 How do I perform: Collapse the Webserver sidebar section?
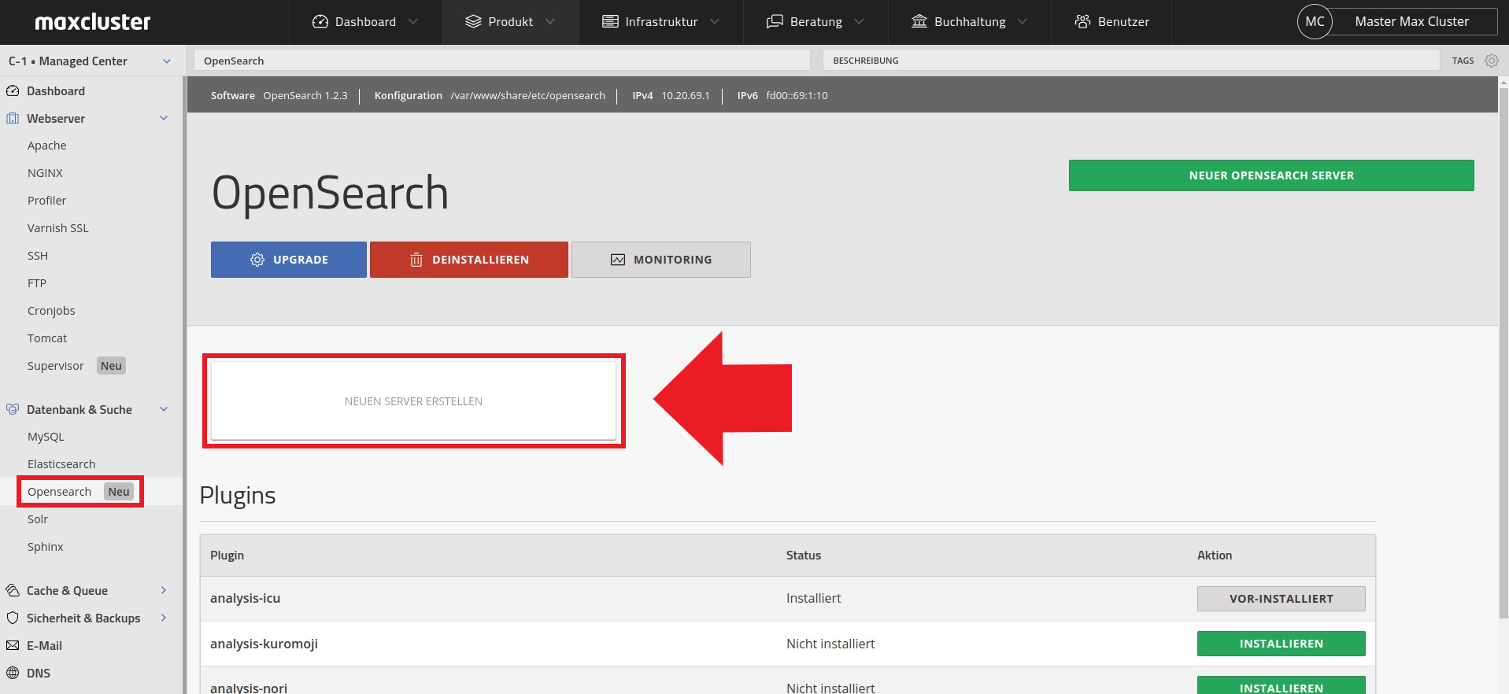coord(164,119)
